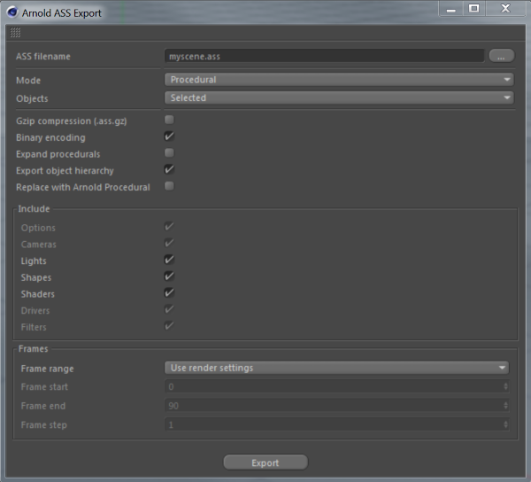Toggle the Shapes include checkbox
The height and width of the screenshot is (482, 531).
[x=169, y=276]
